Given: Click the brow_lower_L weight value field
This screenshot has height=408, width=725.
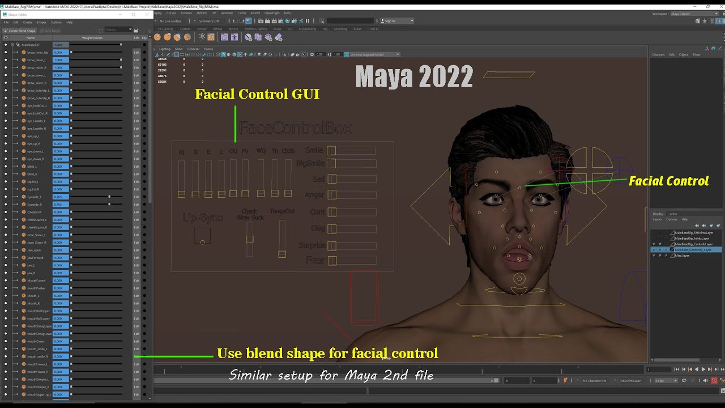Looking at the screenshot, I should 61,75.
